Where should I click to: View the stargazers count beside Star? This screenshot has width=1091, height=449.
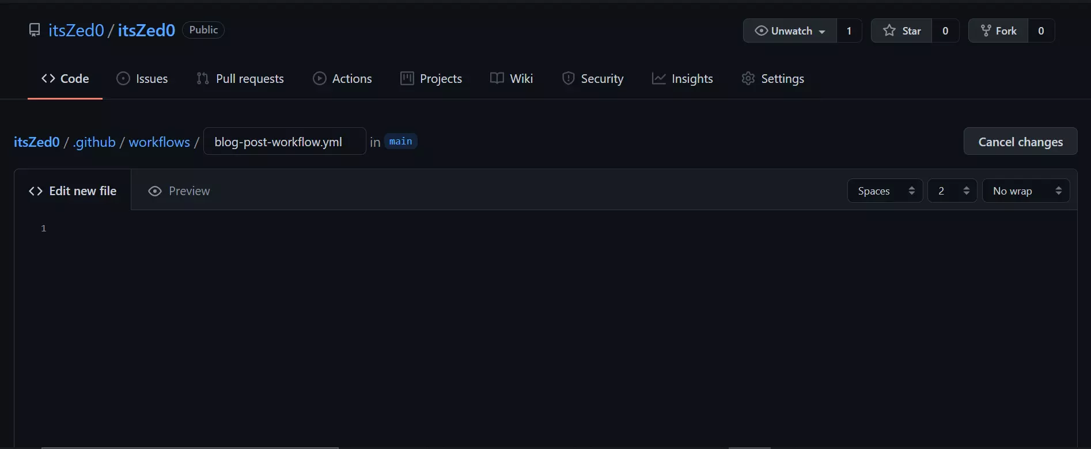945,31
